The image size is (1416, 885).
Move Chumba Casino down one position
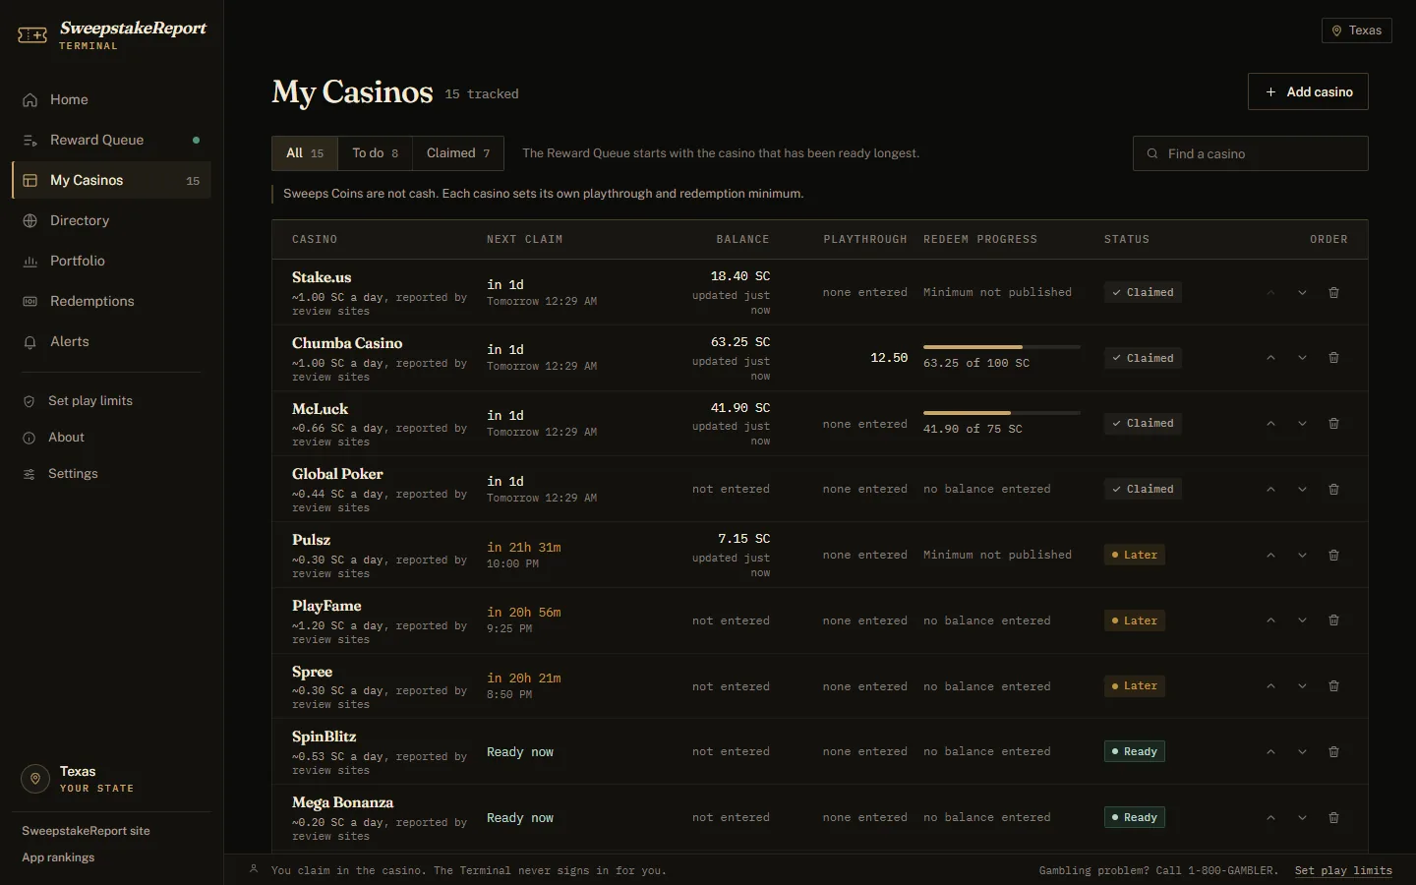1302,358
